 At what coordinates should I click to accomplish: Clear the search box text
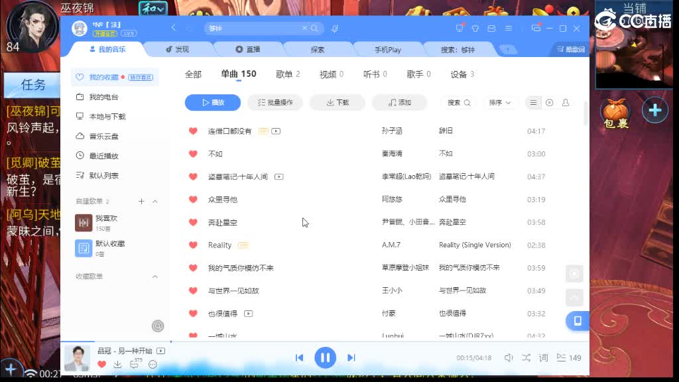pos(304,28)
